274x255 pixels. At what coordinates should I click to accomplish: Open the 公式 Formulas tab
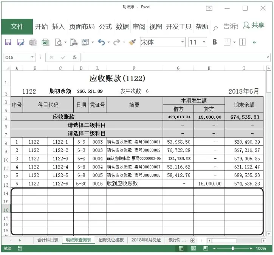tap(105, 27)
